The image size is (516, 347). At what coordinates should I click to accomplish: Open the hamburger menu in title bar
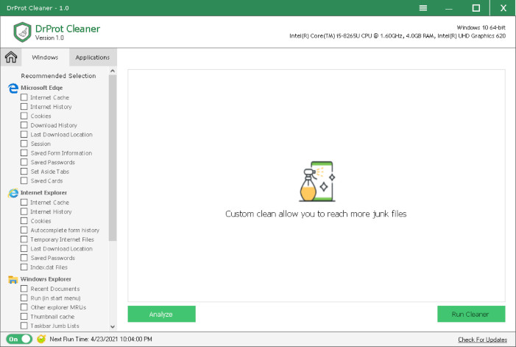coord(423,8)
